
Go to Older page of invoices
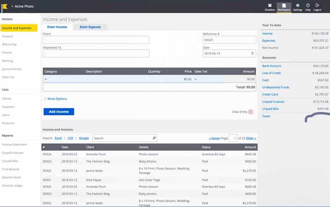pos(251,138)
